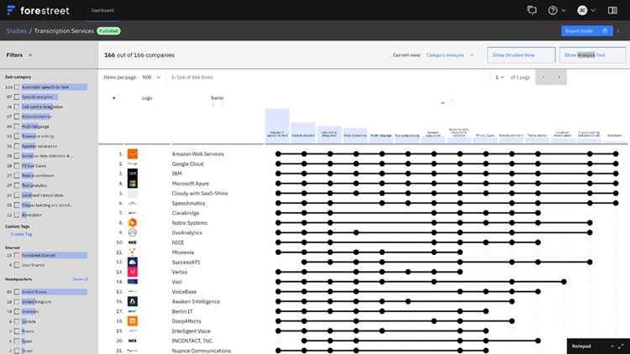Click Show Detailed View button
Viewport: 630px width, 354px height.
point(521,55)
